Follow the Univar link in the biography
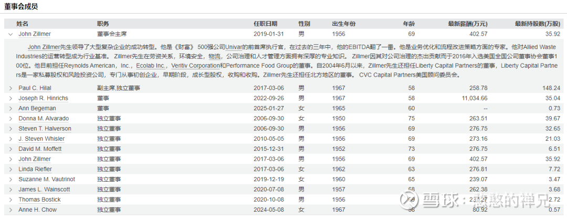This screenshot has height=218, width=567. (234, 47)
